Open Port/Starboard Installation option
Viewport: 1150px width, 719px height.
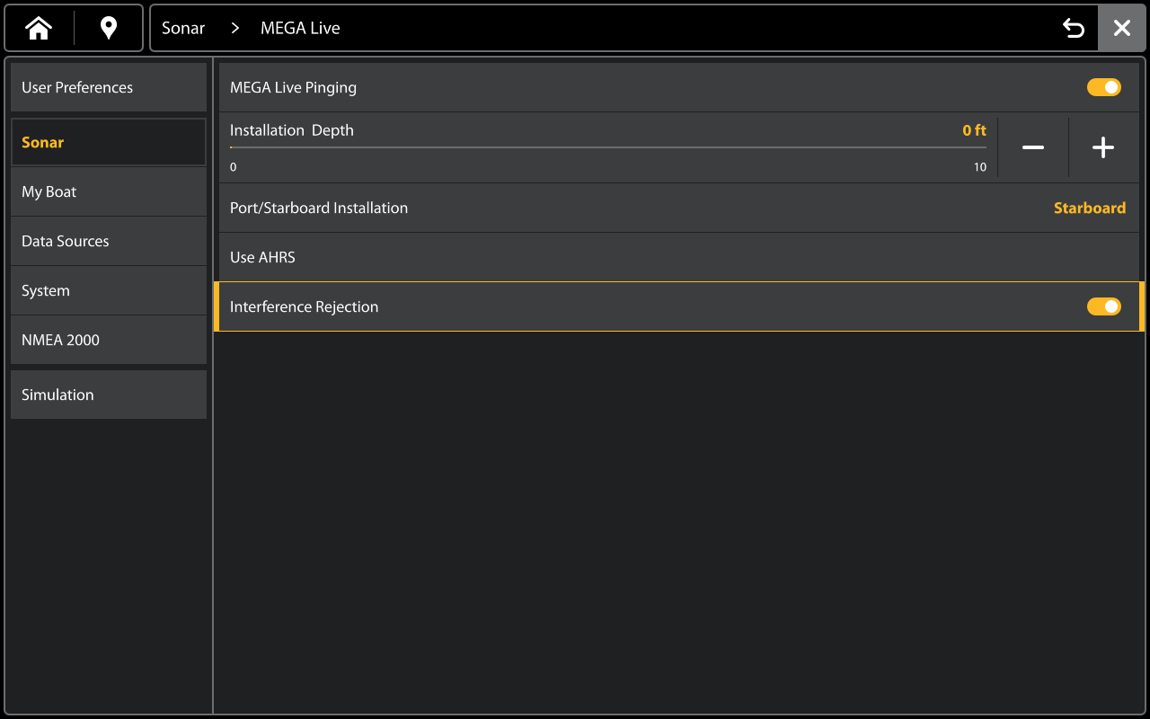point(679,208)
